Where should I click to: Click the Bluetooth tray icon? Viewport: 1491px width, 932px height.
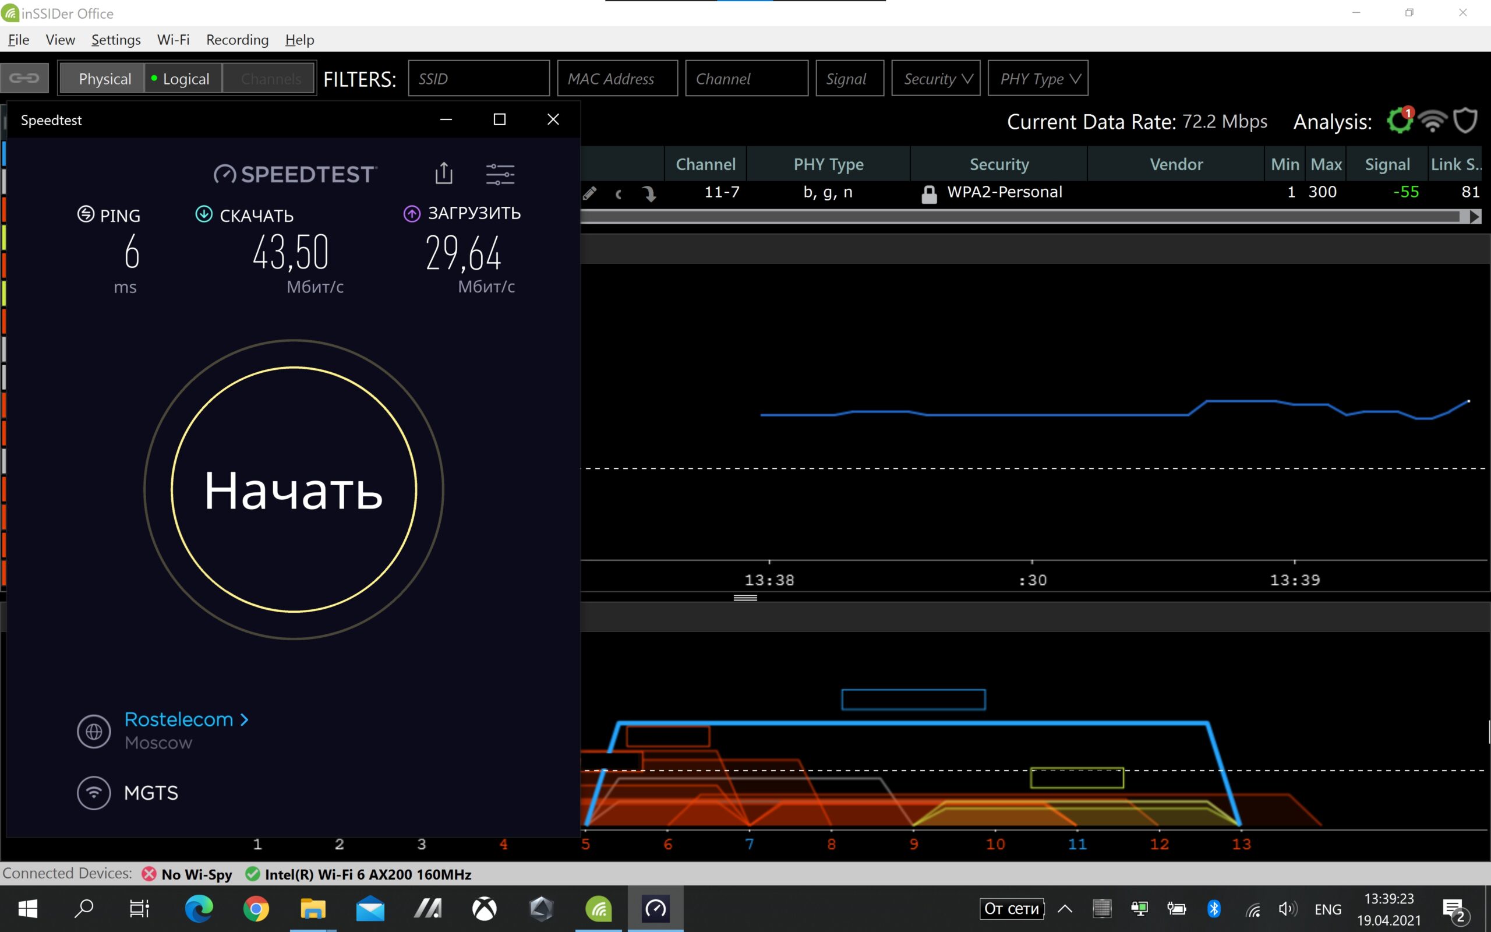tap(1214, 909)
